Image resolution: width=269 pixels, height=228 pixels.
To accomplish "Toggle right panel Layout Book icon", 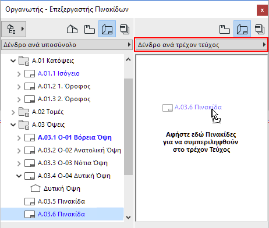I will (242, 29).
